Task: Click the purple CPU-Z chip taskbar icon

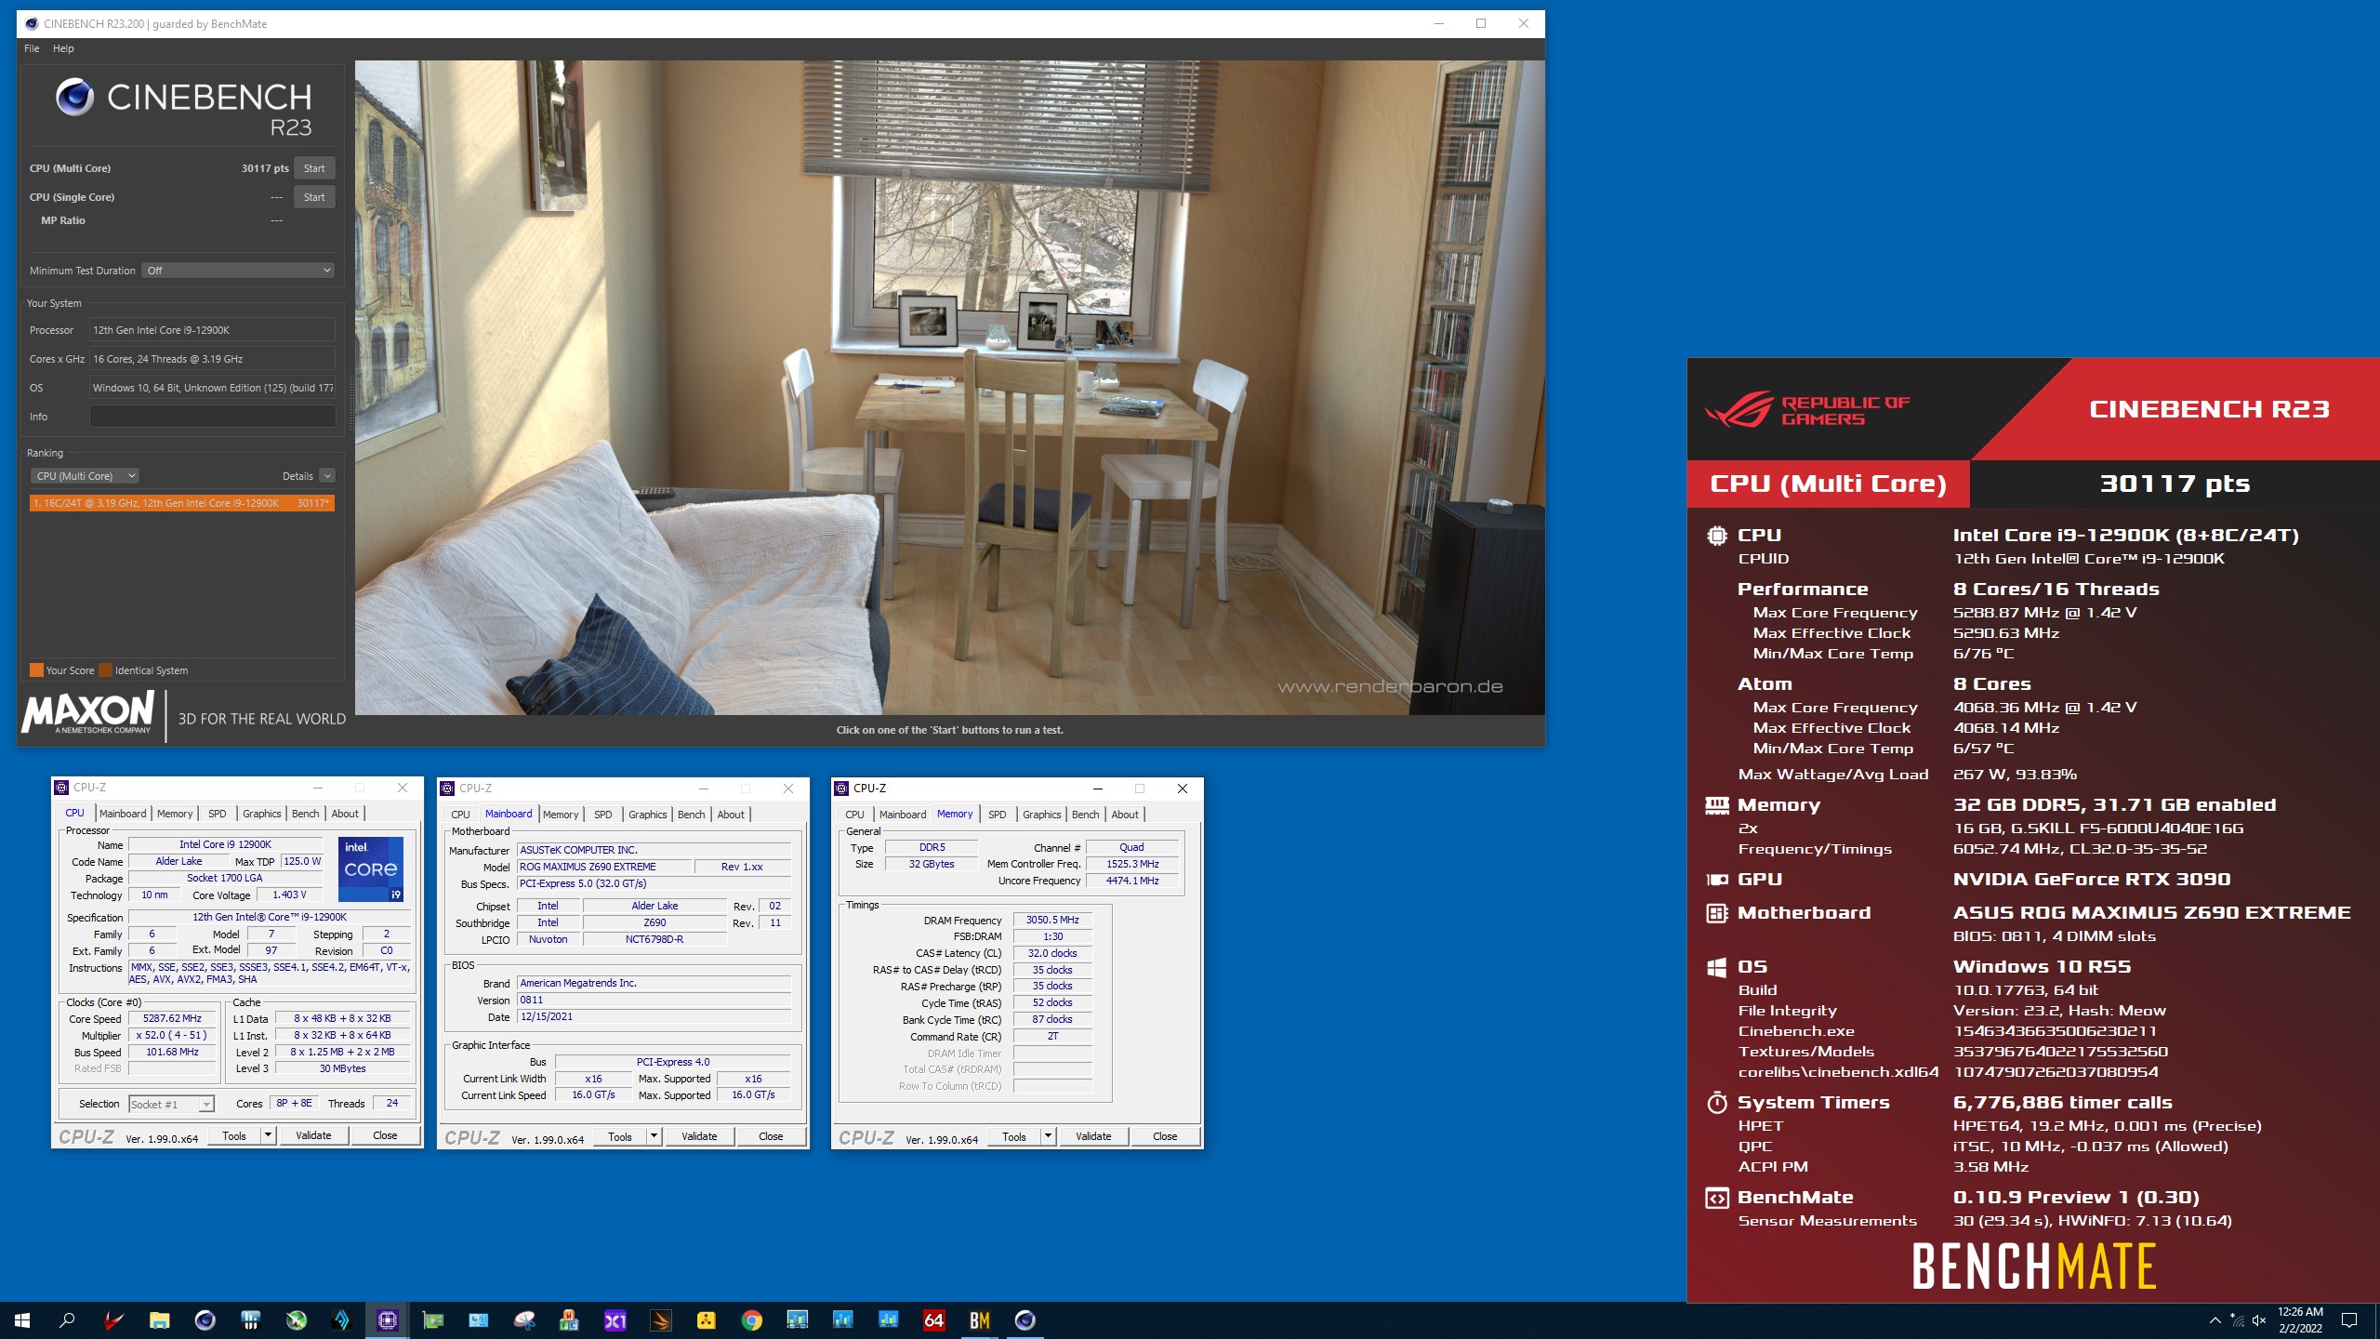Action: pos(388,1319)
